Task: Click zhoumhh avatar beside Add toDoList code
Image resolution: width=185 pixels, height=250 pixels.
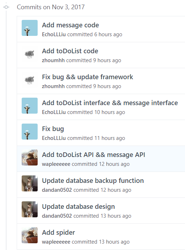Action: (30, 54)
